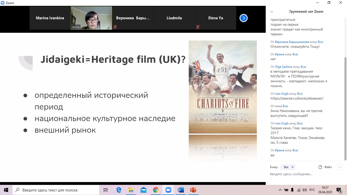Screen dimensions: 347x195
Task: Expand the group chat header chevron menu
Action: tap(272, 12)
